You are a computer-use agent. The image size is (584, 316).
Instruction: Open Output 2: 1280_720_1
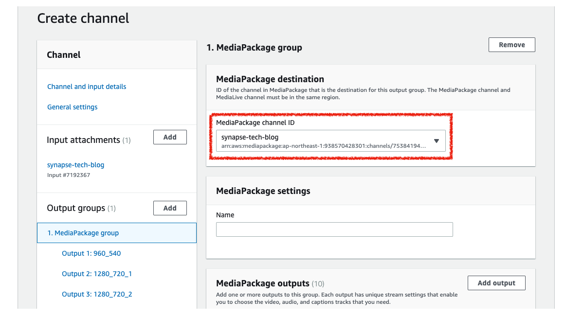(x=97, y=274)
